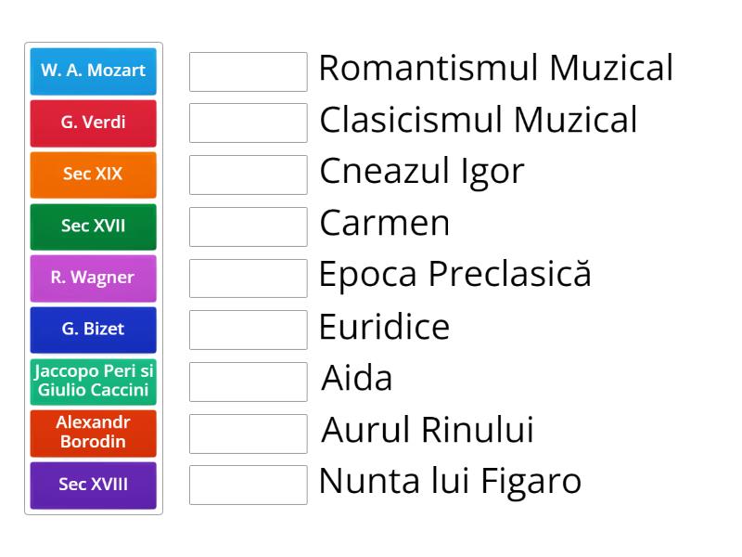Click the Sec XIX tile

93,175
